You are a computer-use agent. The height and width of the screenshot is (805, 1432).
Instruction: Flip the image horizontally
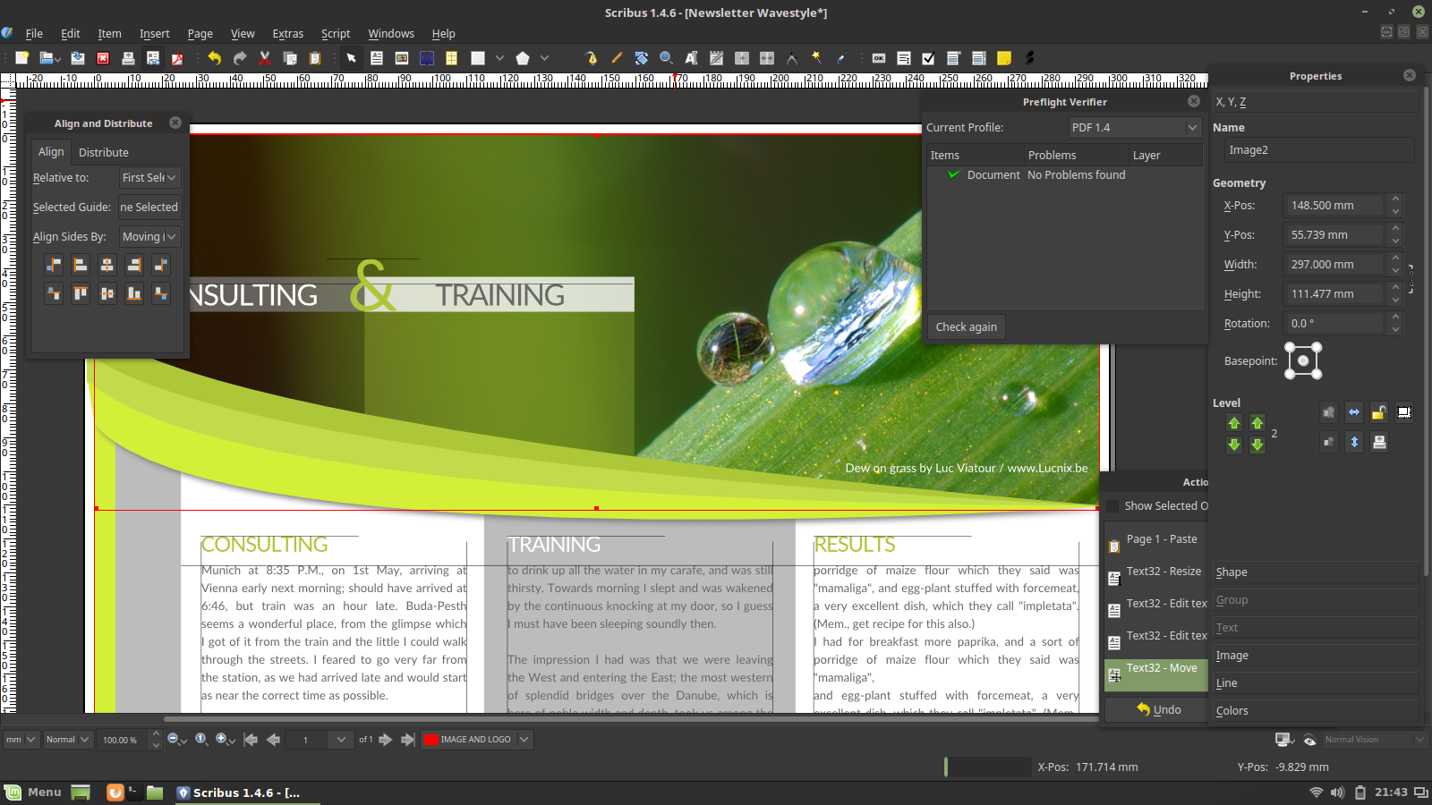point(1354,412)
